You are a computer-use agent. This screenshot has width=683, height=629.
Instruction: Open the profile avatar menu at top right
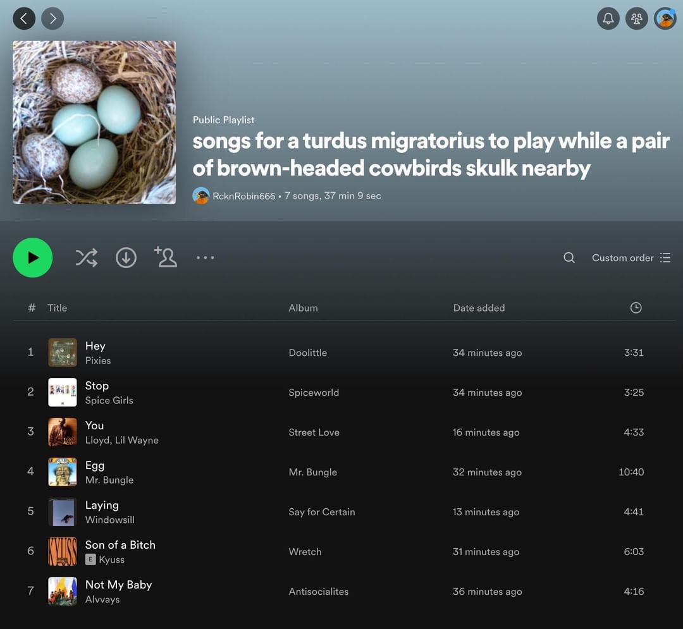665,18
